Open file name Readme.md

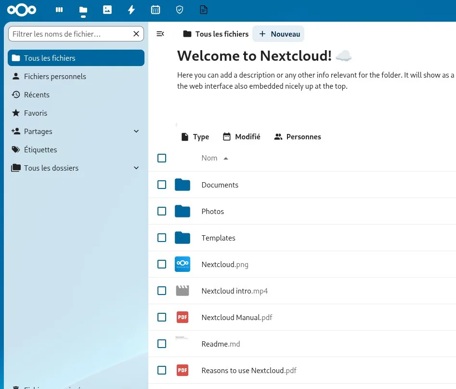click(221, 344)
